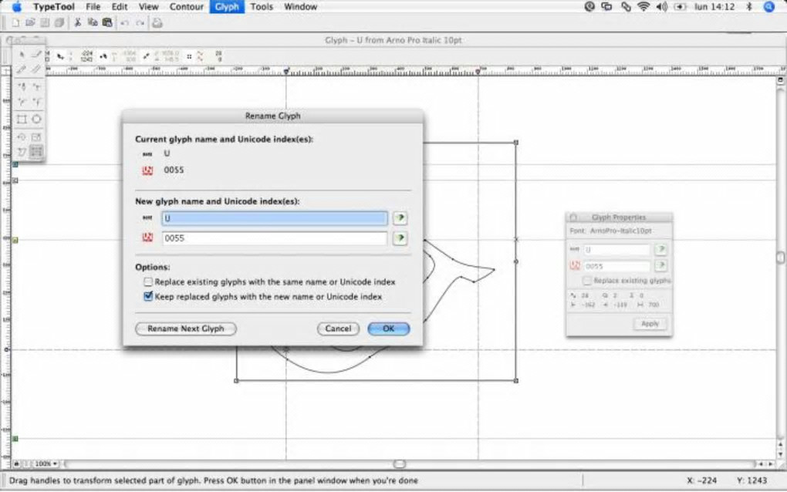Click arrow button beside new glyph name field

coord(400,218)
